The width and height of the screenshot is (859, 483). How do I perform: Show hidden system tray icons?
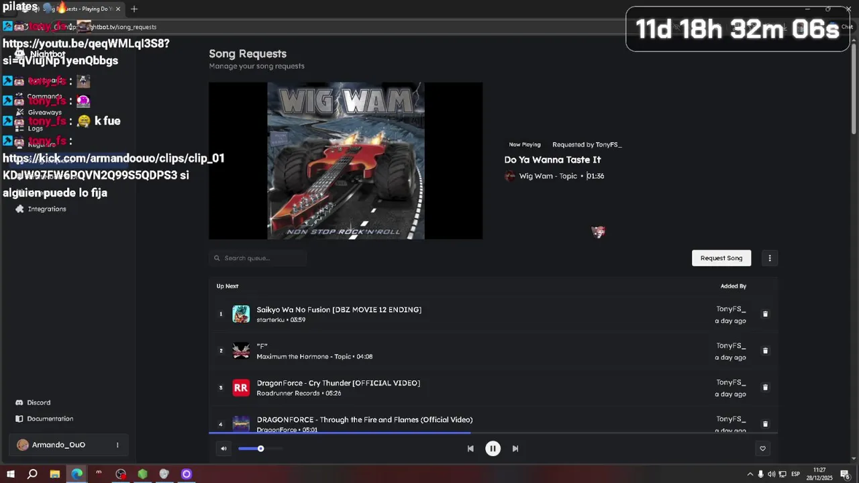(750, 474)
